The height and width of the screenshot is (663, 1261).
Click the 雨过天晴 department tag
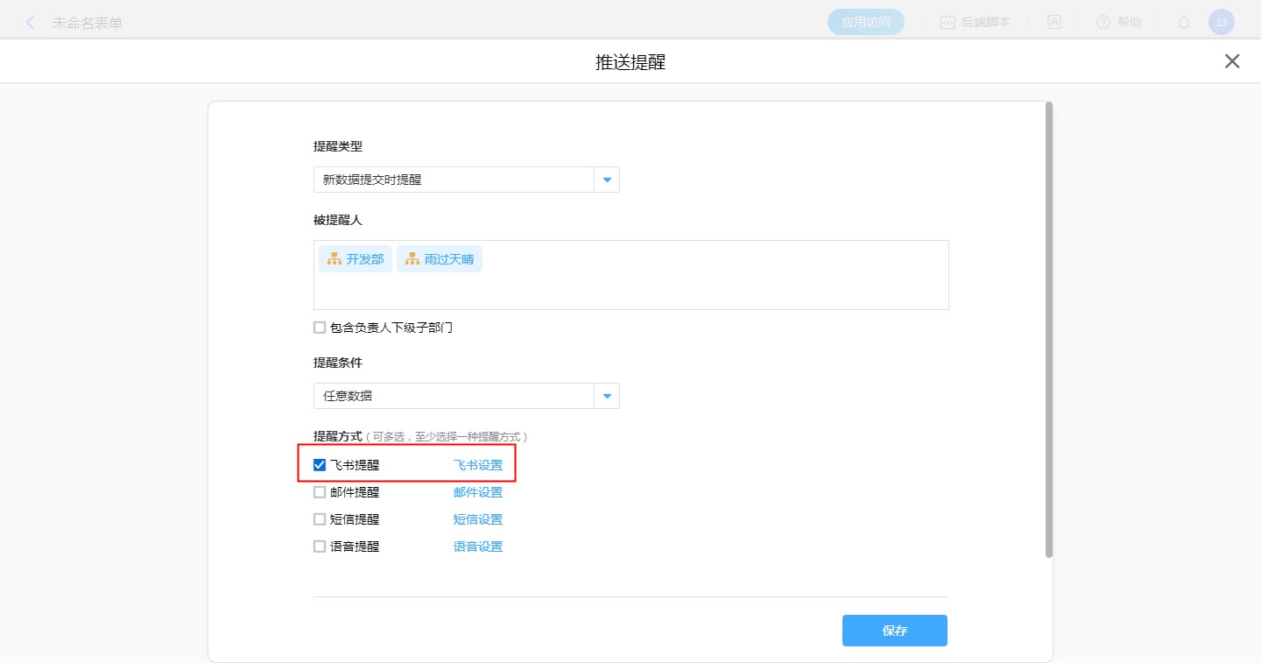pyautogui.click(x=440, y=259)
